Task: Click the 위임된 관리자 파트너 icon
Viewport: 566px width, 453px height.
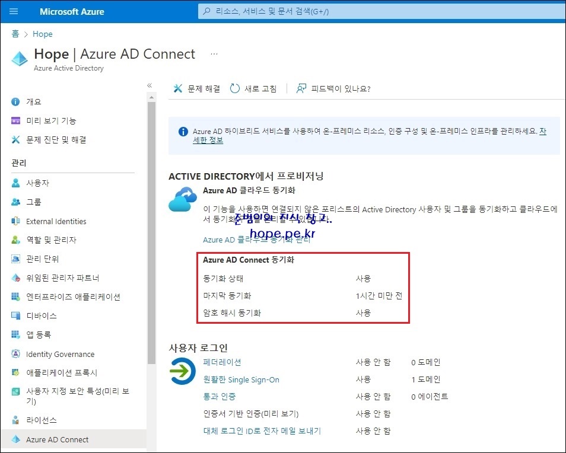Action: (x=15, y=277)
